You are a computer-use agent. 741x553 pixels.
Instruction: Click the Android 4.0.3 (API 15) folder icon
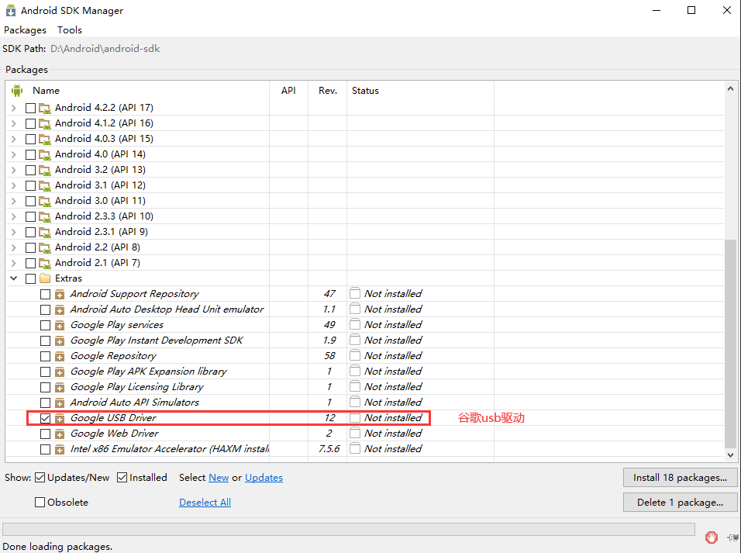(x=45, y=140)
